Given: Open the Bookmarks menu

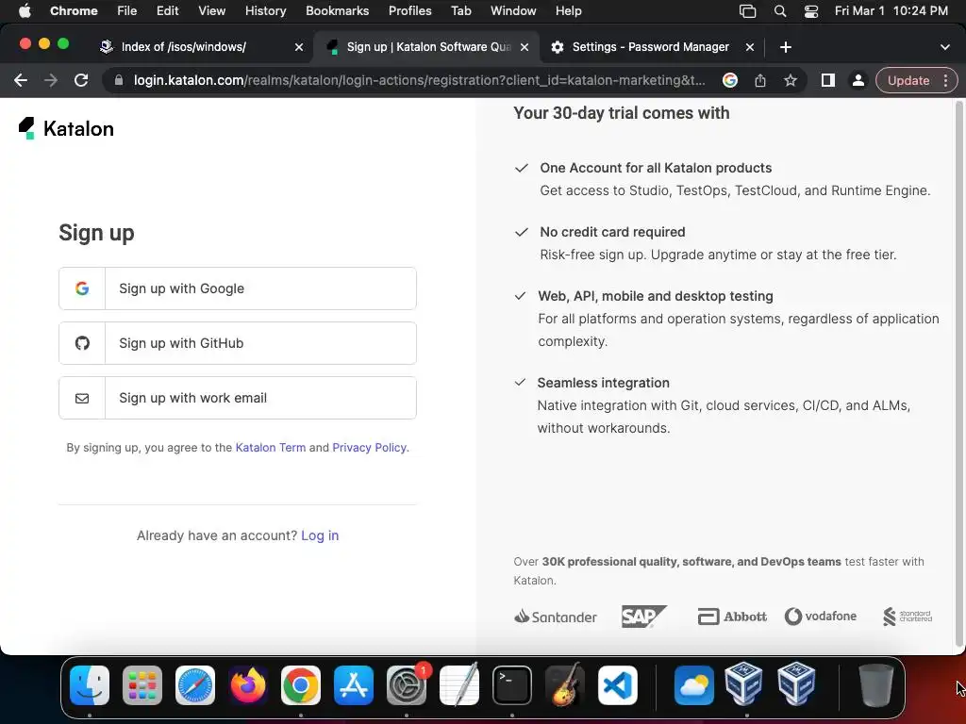Looking at the screenshot, I should click(337, 10).
